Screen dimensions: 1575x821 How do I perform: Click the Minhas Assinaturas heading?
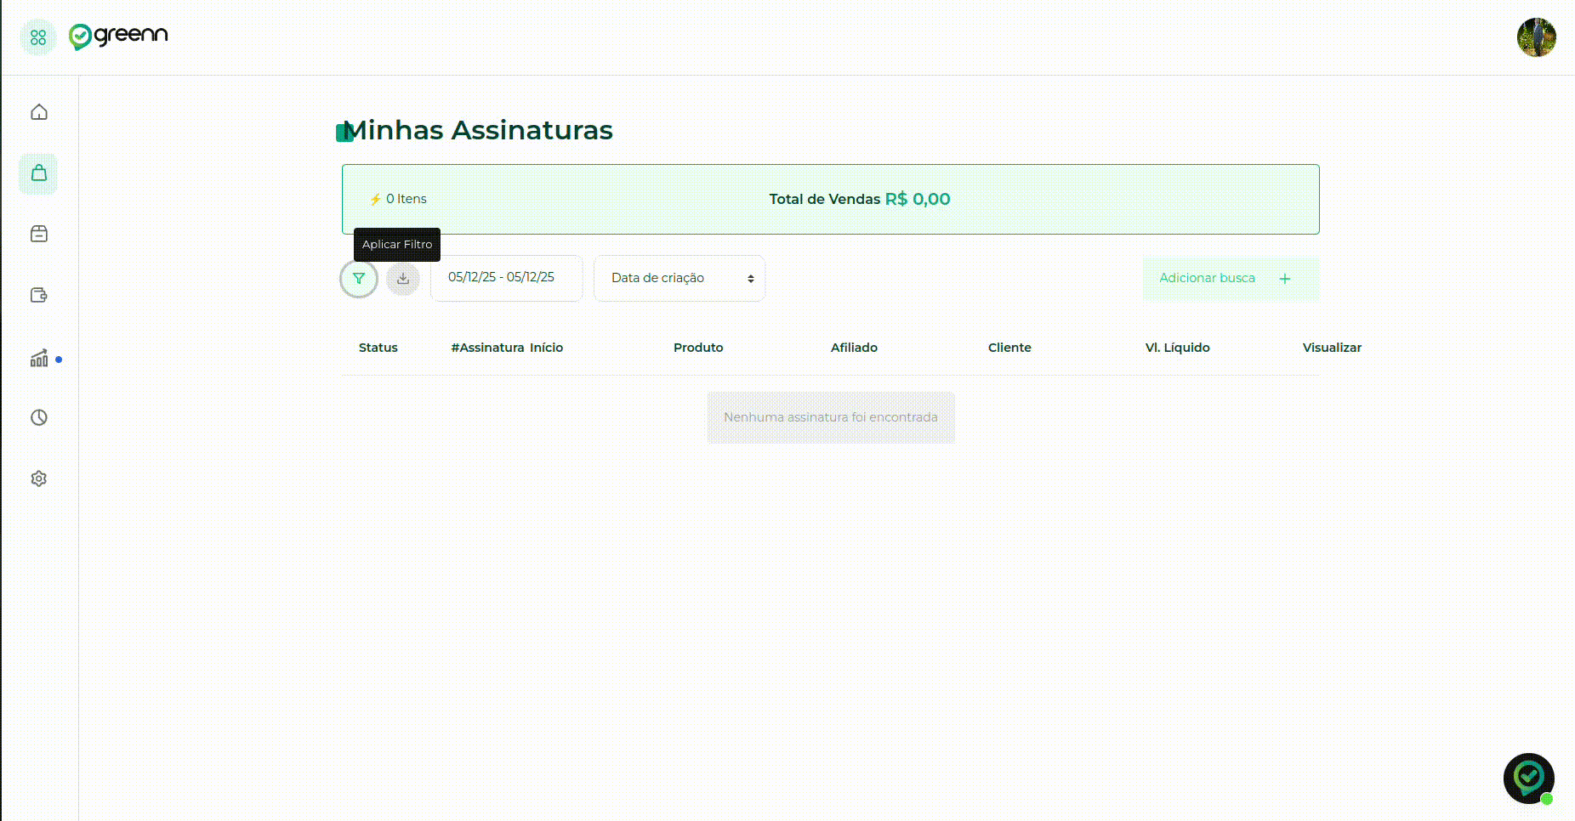coord(478,130)
